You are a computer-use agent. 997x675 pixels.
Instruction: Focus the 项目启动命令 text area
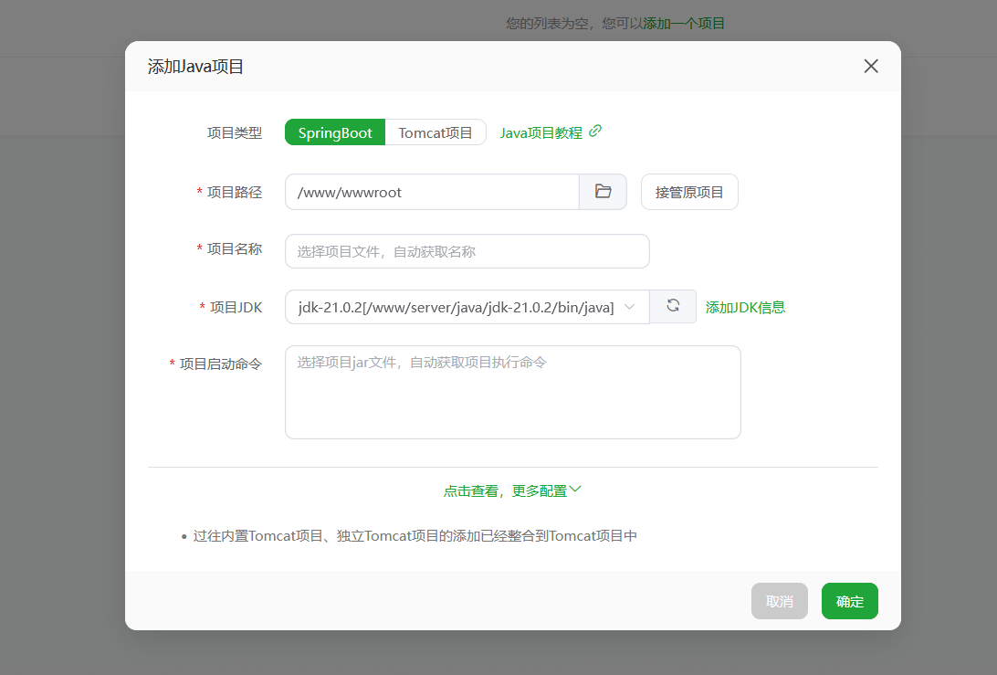click(x=512, y=392)
